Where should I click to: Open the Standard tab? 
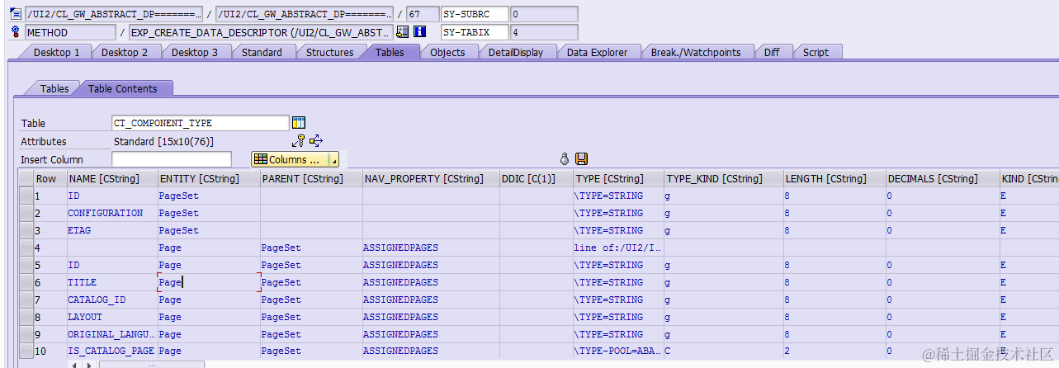[x=262, y=52]
